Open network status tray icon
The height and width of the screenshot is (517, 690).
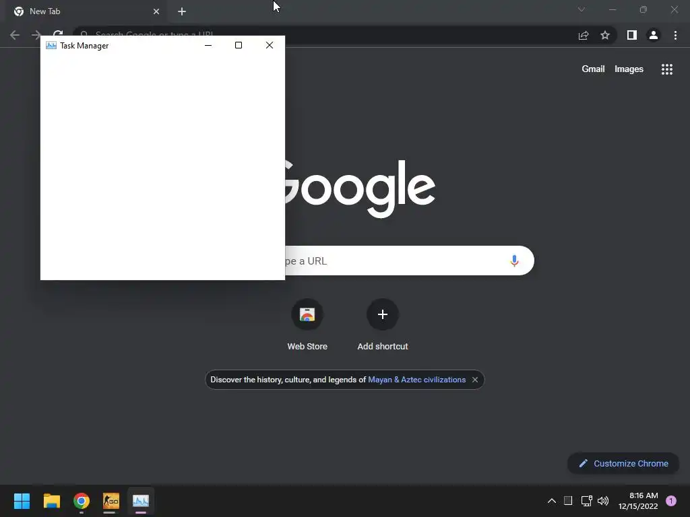pyautogui.click(x=586, y=501)
